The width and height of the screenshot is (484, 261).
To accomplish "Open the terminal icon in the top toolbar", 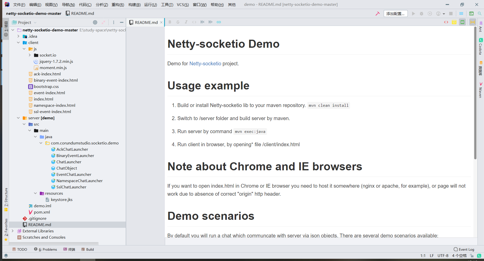I will [471, 14].
